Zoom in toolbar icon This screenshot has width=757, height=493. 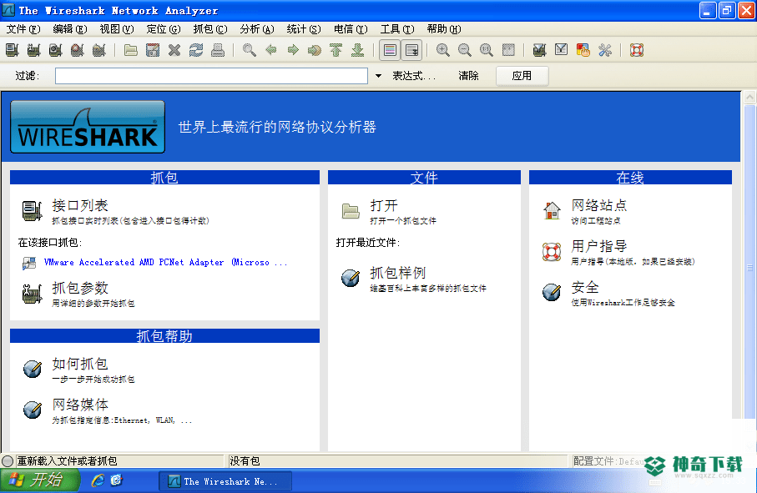(442, 50)
